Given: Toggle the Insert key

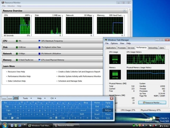Looking at the screenshot, I should pyautogui.click(x=97, y=114).
